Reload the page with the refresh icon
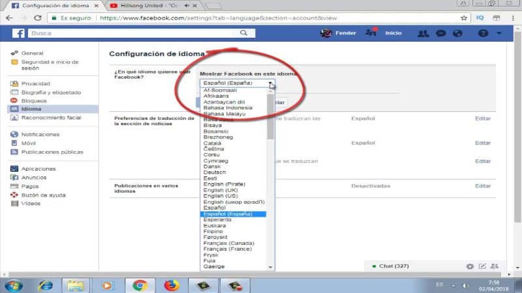This screenshot has width=522, height=293. pos(38,18)
